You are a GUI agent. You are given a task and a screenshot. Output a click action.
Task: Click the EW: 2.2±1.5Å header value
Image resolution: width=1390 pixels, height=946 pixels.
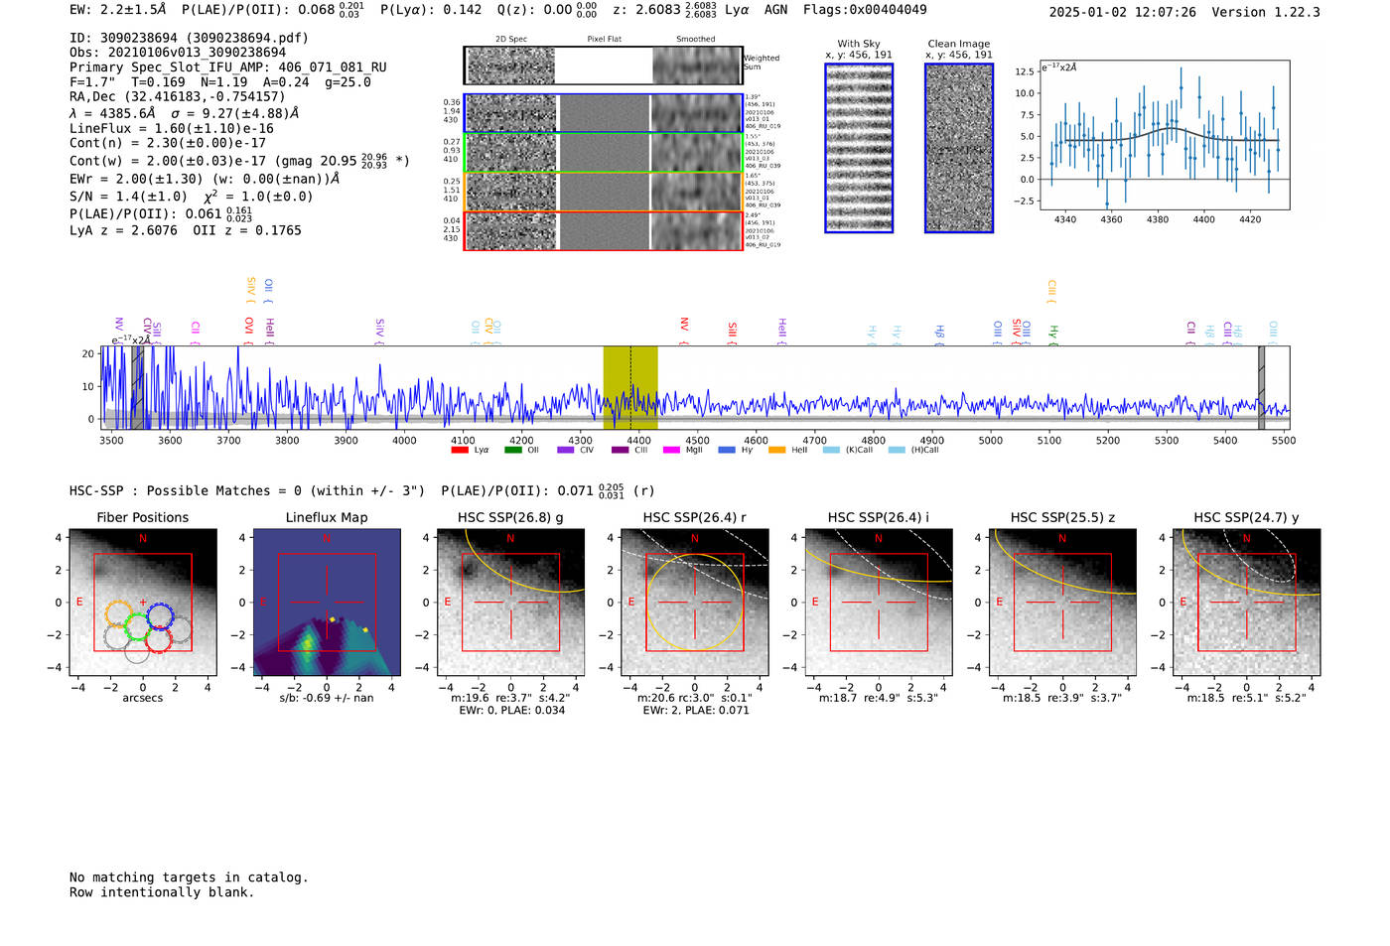(118, 10)
